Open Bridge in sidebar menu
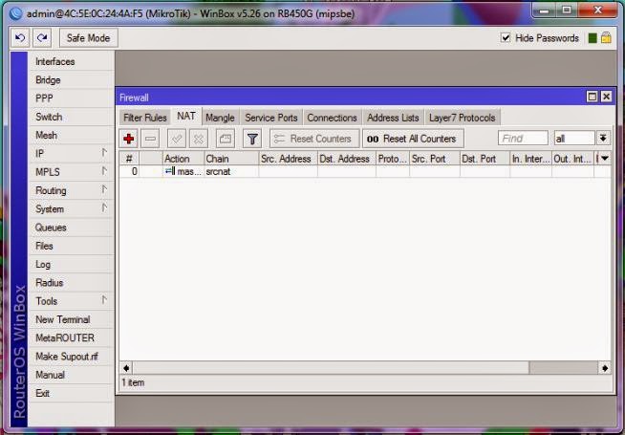 pos(72,79)
